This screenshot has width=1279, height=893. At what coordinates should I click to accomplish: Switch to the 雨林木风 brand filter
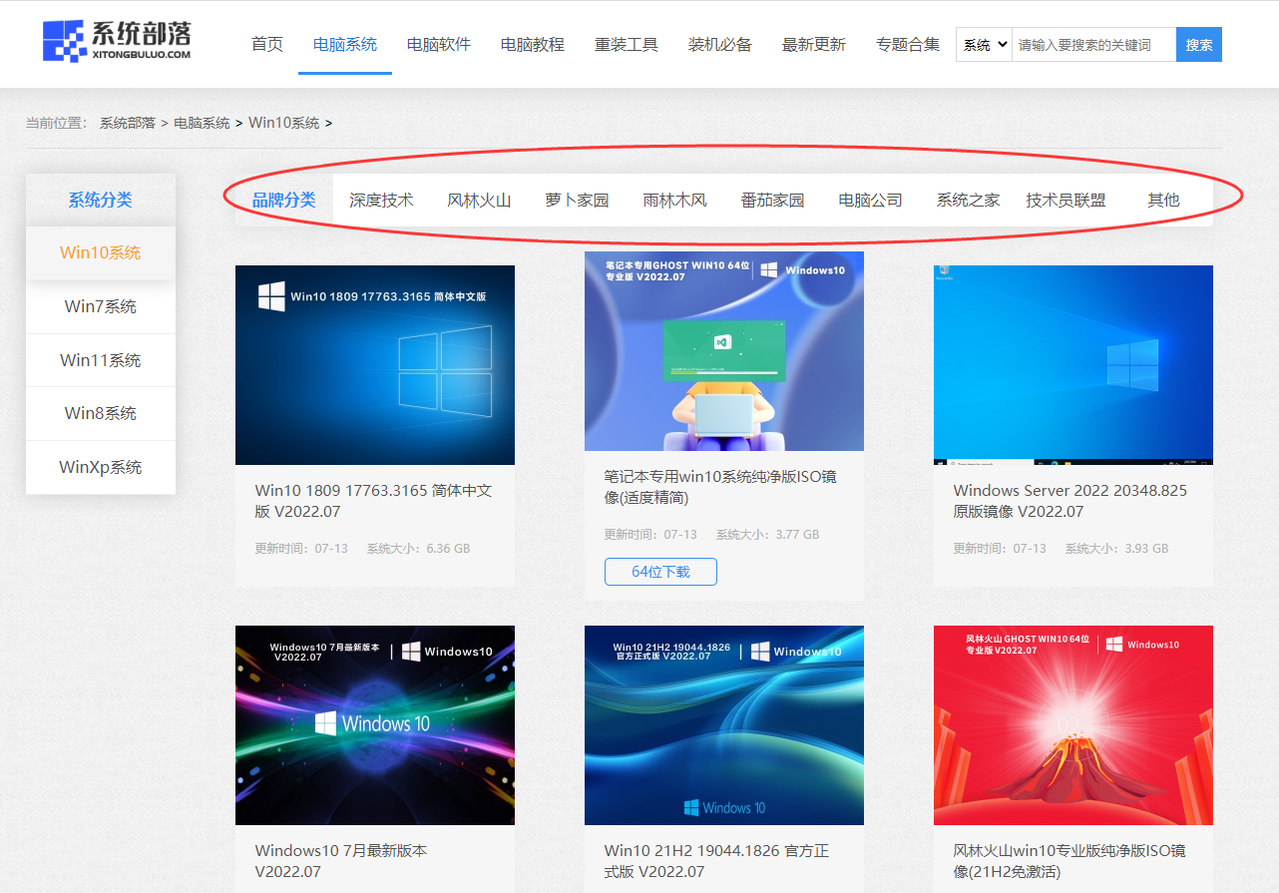point(674,200)
